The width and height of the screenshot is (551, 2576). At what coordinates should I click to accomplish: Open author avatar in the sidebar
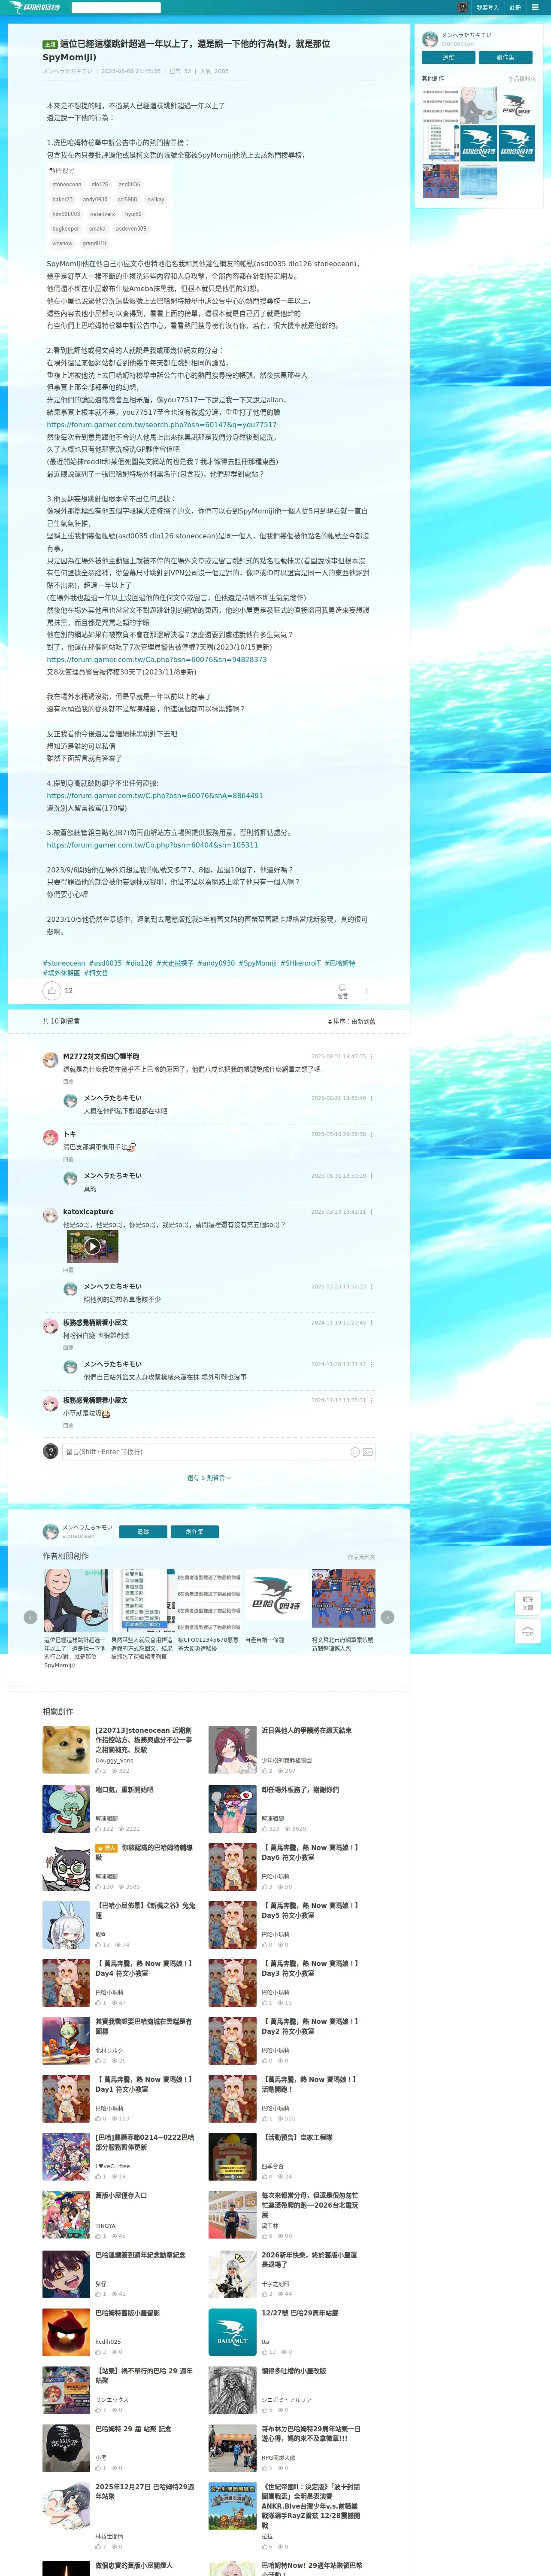coord(430,39)
